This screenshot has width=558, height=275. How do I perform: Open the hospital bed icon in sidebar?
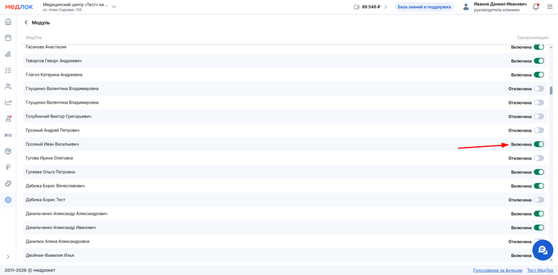pyautogui.click(x=8, y=135)
